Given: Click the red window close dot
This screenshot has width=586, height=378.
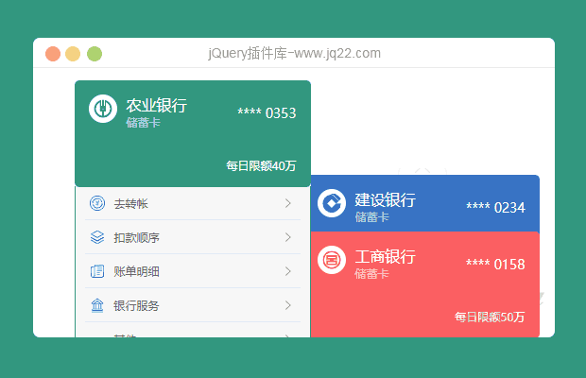Looking at the screenshot, I should (53, 54).
